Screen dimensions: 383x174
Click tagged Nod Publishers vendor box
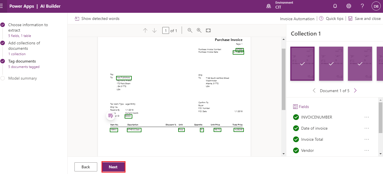coord(124,78)
